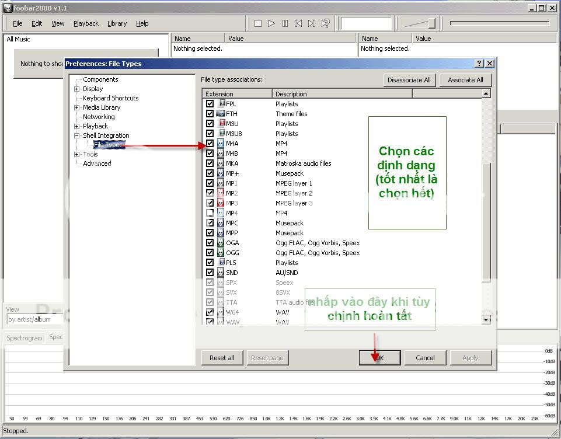
Task: Click the file list scroll up arrow
Action: [x=486, y=94]
